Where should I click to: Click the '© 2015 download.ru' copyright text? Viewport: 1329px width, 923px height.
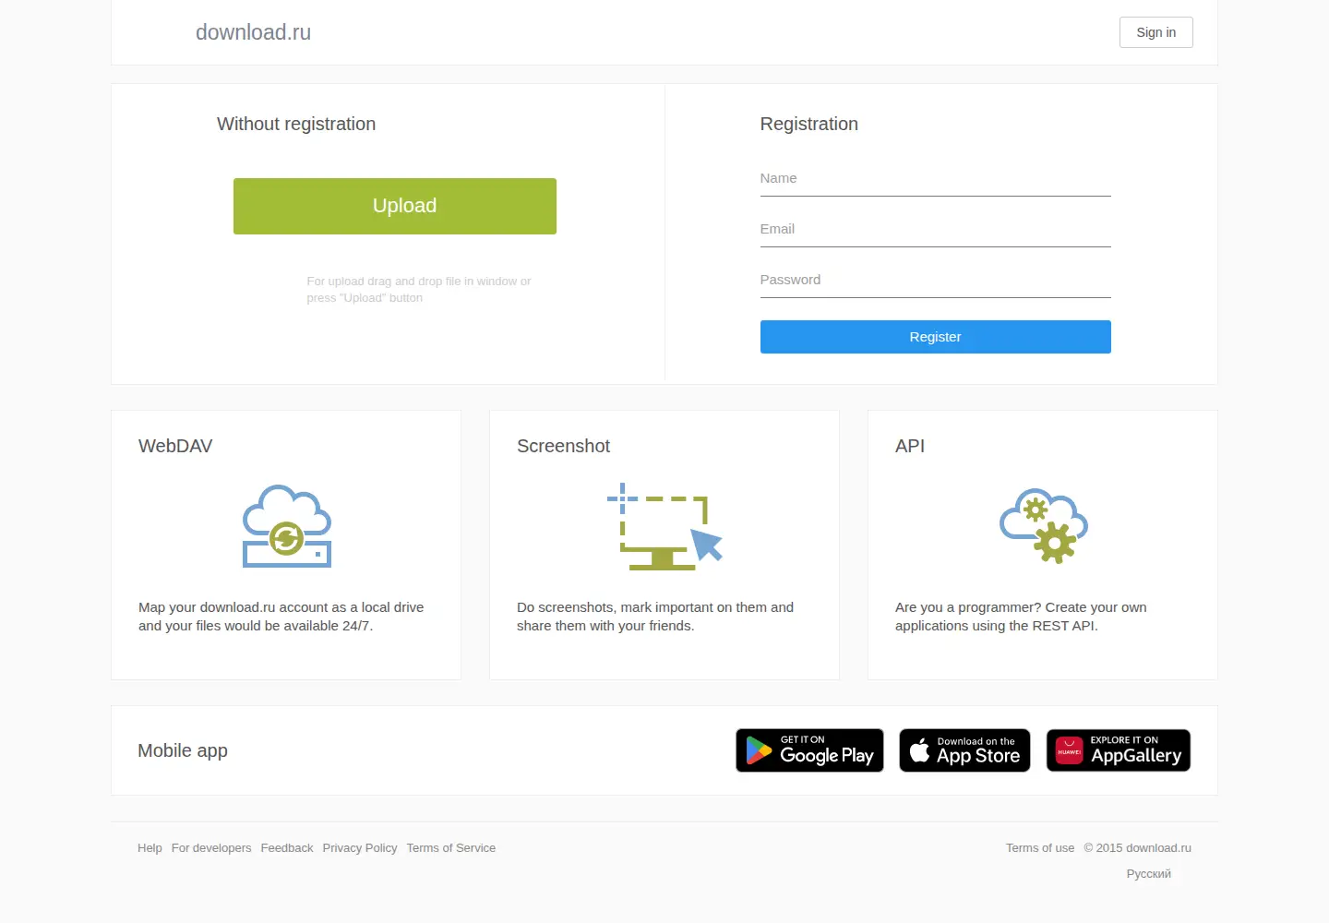(x=1138, y=848)
